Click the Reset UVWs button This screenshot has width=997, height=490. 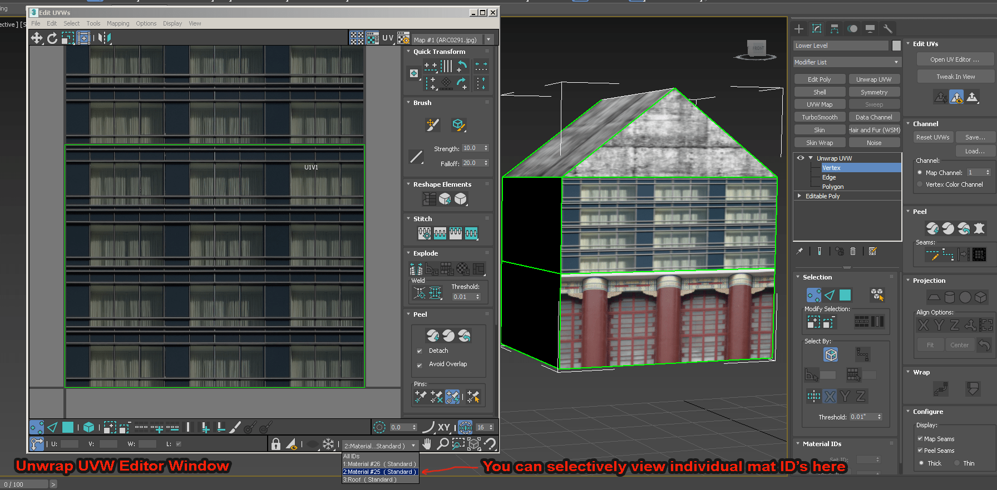click(933, 137)
